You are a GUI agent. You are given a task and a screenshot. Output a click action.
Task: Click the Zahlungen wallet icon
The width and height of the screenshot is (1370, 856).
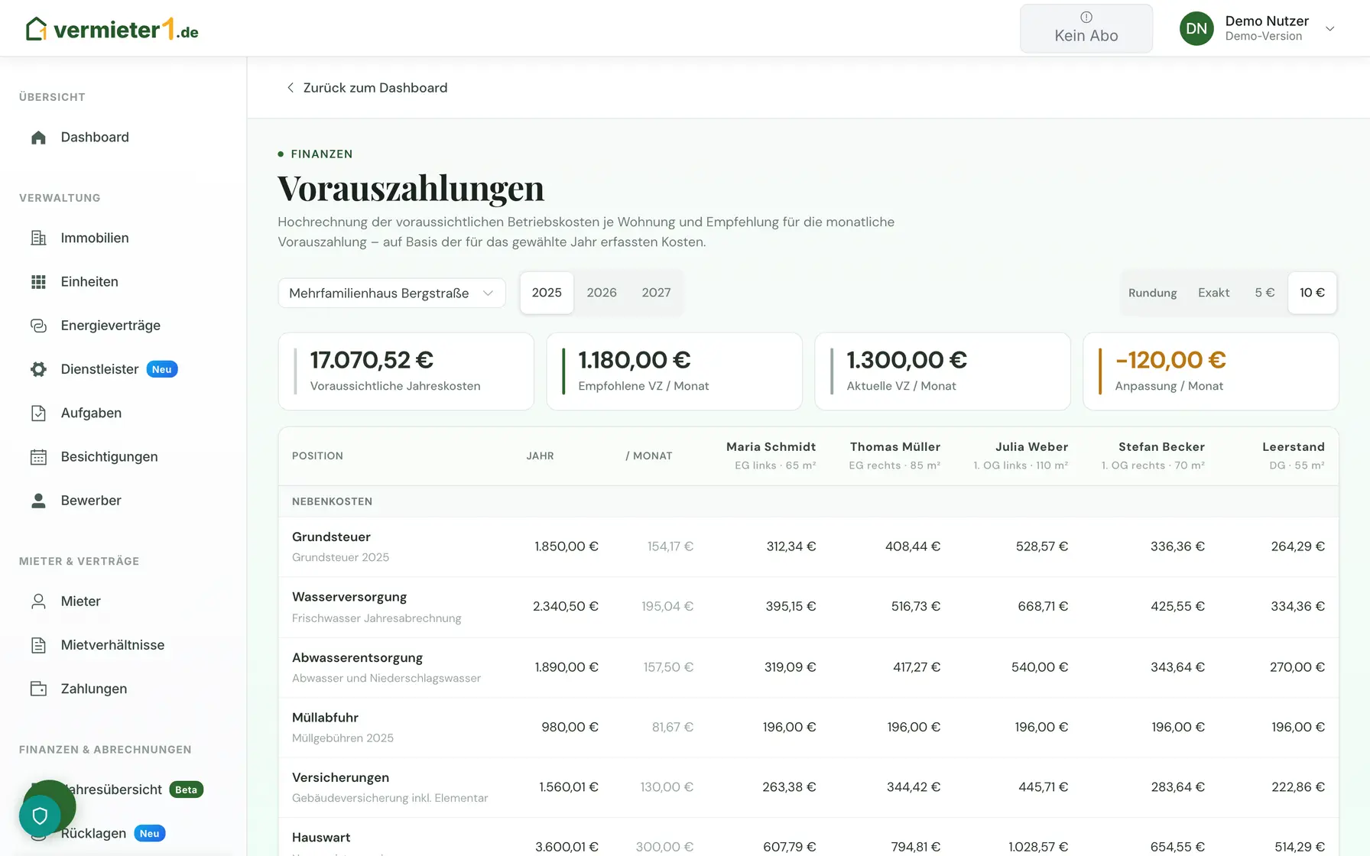pos(38,689)
